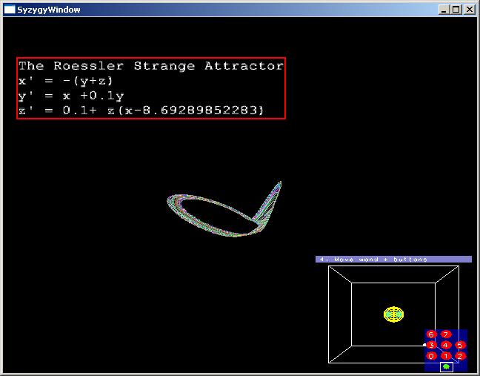Minimize the SyzygyWindow
The image size is (480, 376).
coord(444,10)
